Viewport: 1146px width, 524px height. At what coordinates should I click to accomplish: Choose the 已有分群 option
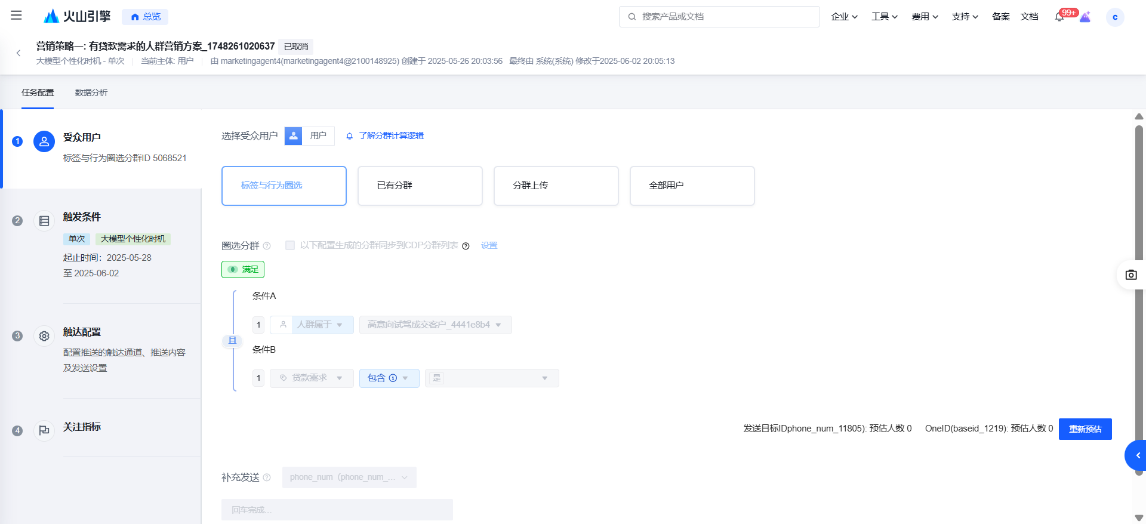[x=420, y=186]
